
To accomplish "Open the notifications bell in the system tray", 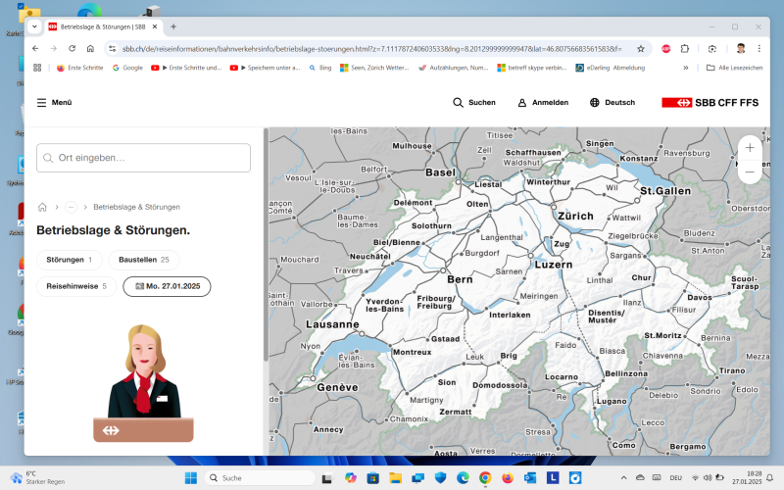I will point(770,478).
